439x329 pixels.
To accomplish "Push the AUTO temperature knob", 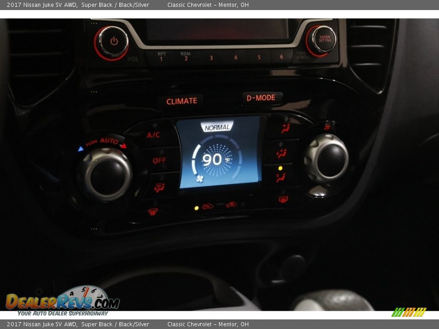I will 107,175.
